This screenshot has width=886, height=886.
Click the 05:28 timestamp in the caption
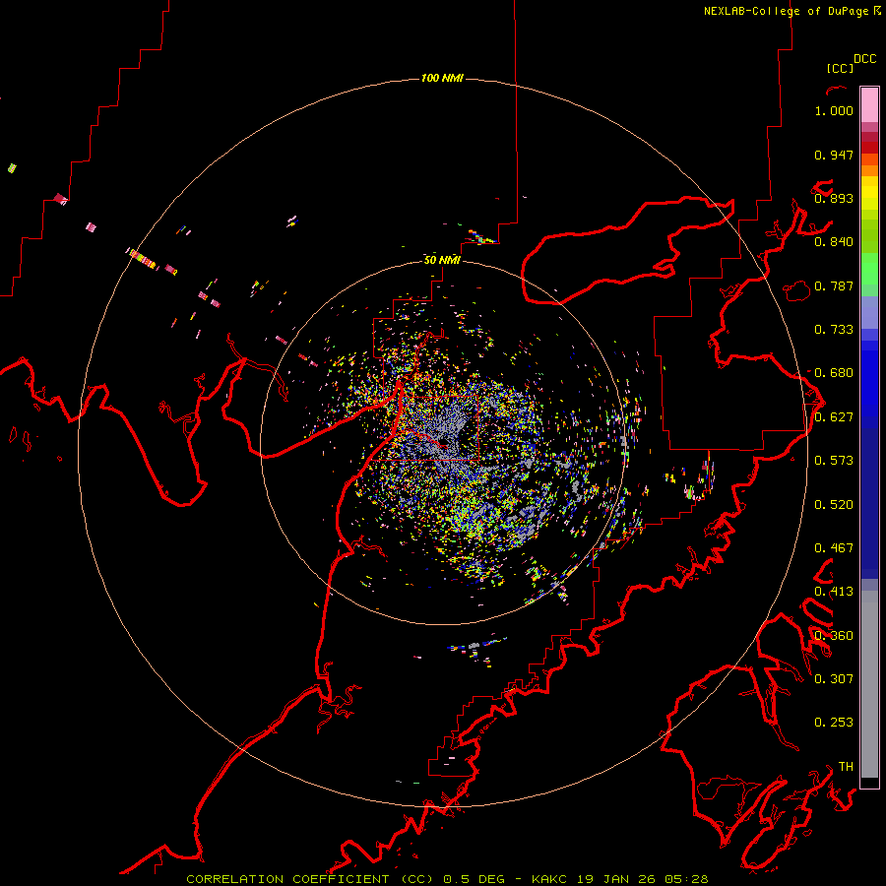pyautogui.click(x=687, y=879)
